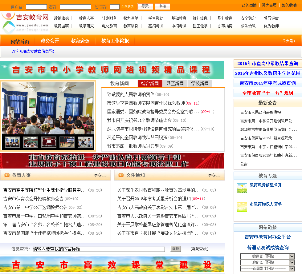Open the 高招考试 category link
Image resolution: width=302 pixels, height=274 pixels.
[x=156, y=26]
